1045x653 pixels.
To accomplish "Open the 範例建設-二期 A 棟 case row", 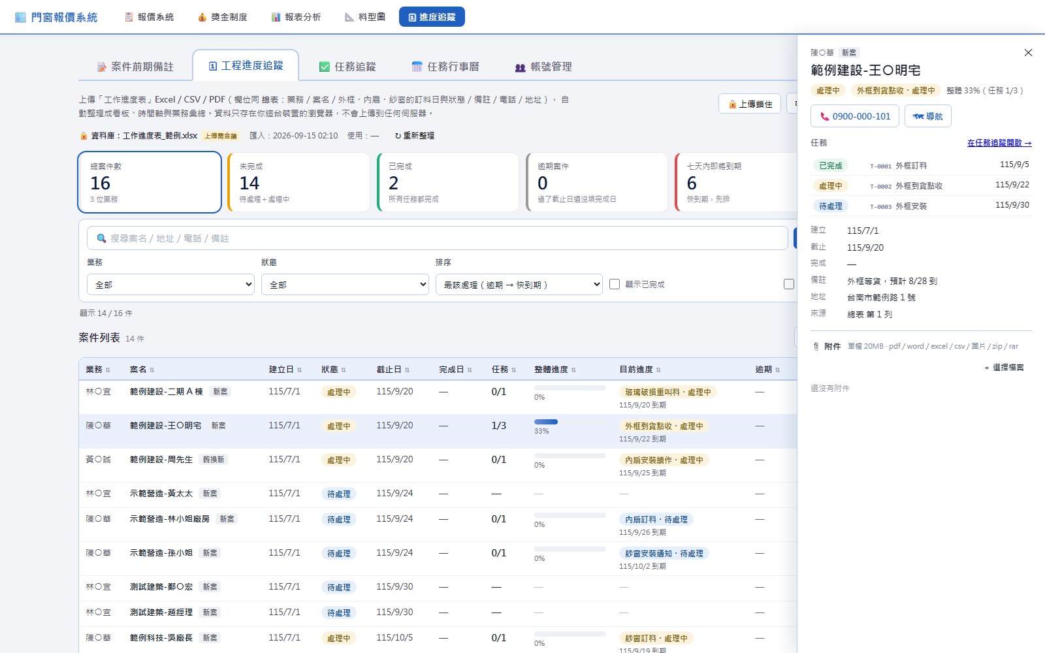I will (x=438, y=398).
